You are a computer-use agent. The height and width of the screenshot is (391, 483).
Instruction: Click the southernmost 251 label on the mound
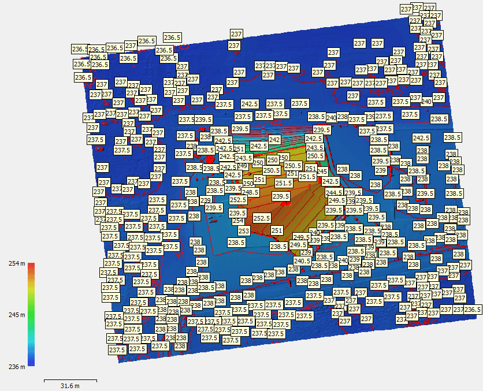coord(277,230)
